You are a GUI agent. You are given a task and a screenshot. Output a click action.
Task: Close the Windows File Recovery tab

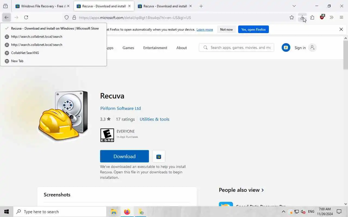tap(68, 6)
